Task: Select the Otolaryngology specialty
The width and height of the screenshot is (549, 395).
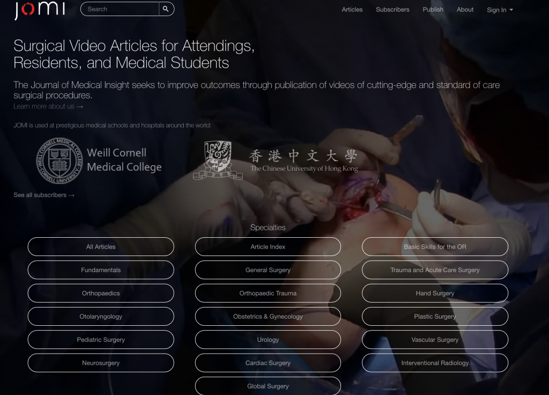Action: [x=101, y=317]
